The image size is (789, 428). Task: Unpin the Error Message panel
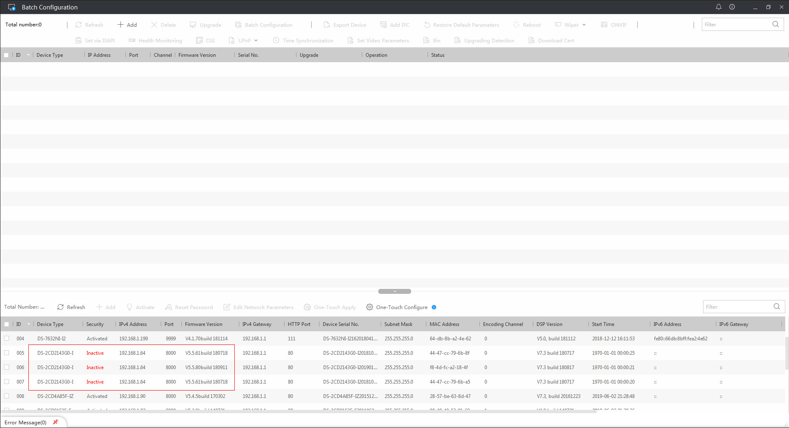pyautogui.click(x=56, y=422)
